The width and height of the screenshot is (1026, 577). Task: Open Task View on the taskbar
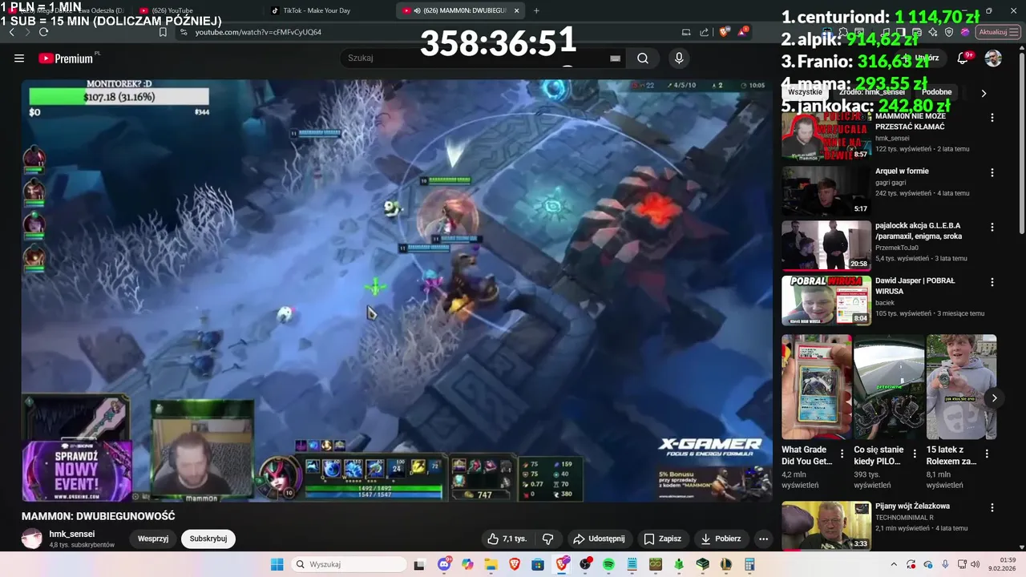pos(418,564)
